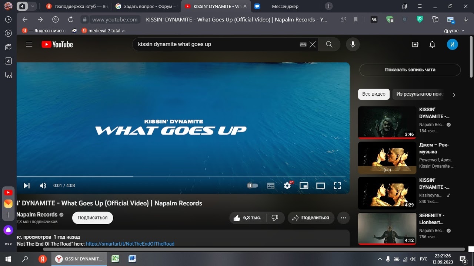Open YouTube shortcut in browser sidebar
The image size is (474, 266).
click(x=8, y=192)
